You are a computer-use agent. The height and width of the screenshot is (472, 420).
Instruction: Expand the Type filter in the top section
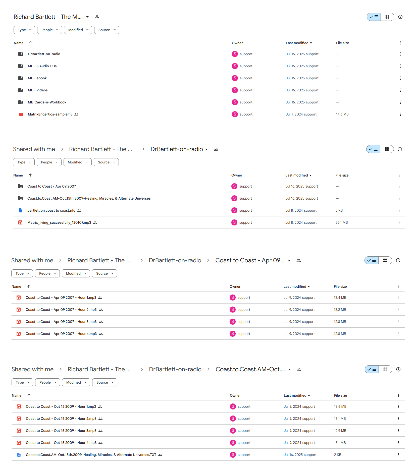[x=24, y=30]
